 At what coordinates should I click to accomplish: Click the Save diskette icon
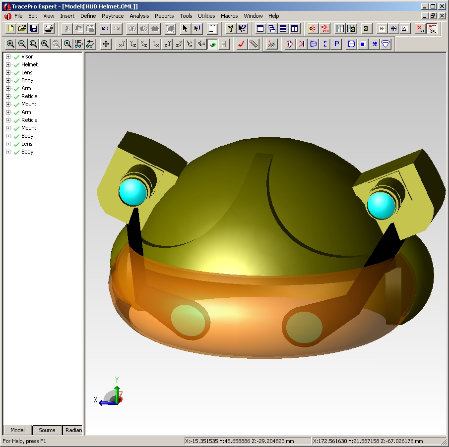point(34,29)
